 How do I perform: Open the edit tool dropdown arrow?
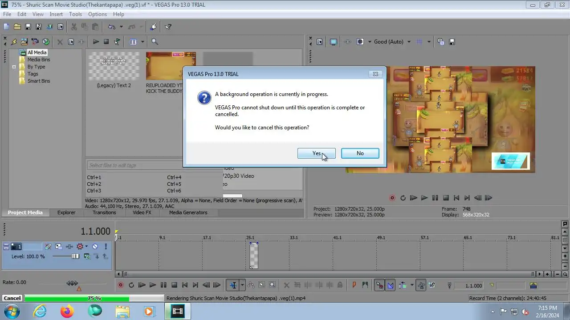[x=242, y=285]
